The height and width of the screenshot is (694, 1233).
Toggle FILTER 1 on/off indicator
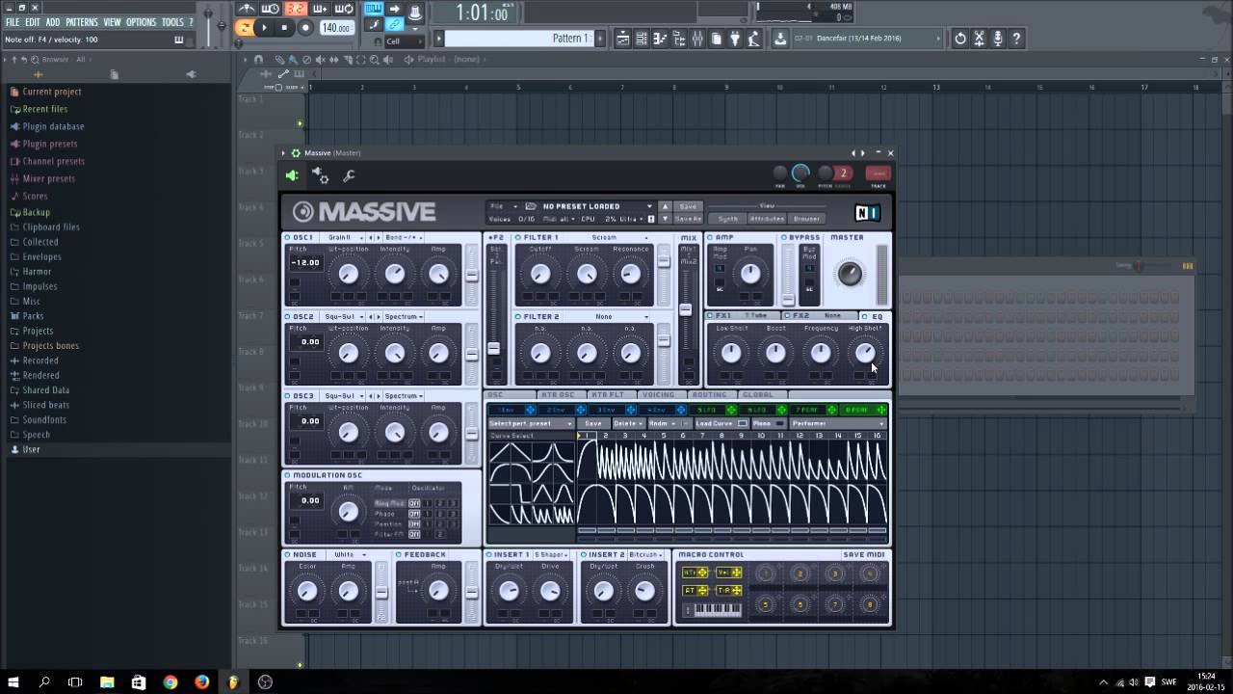pos(518,237)
